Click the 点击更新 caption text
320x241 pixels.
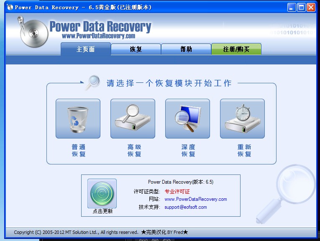point(102,211)
